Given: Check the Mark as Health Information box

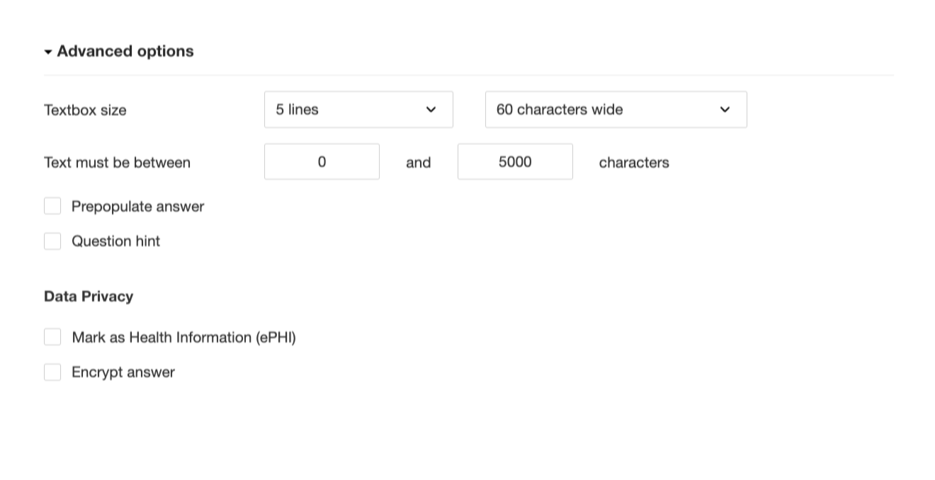Looking at the screenshot, I should 52,337.
